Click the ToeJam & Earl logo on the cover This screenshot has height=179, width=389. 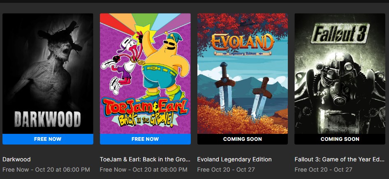tap(145, 112)
